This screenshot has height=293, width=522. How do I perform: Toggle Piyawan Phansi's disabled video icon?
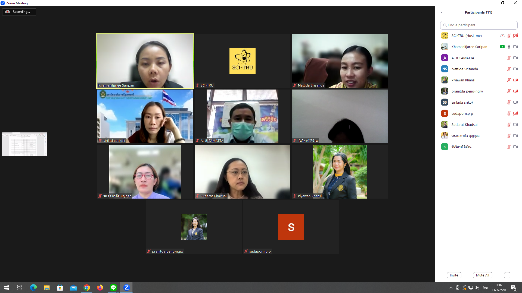(515, 80)
